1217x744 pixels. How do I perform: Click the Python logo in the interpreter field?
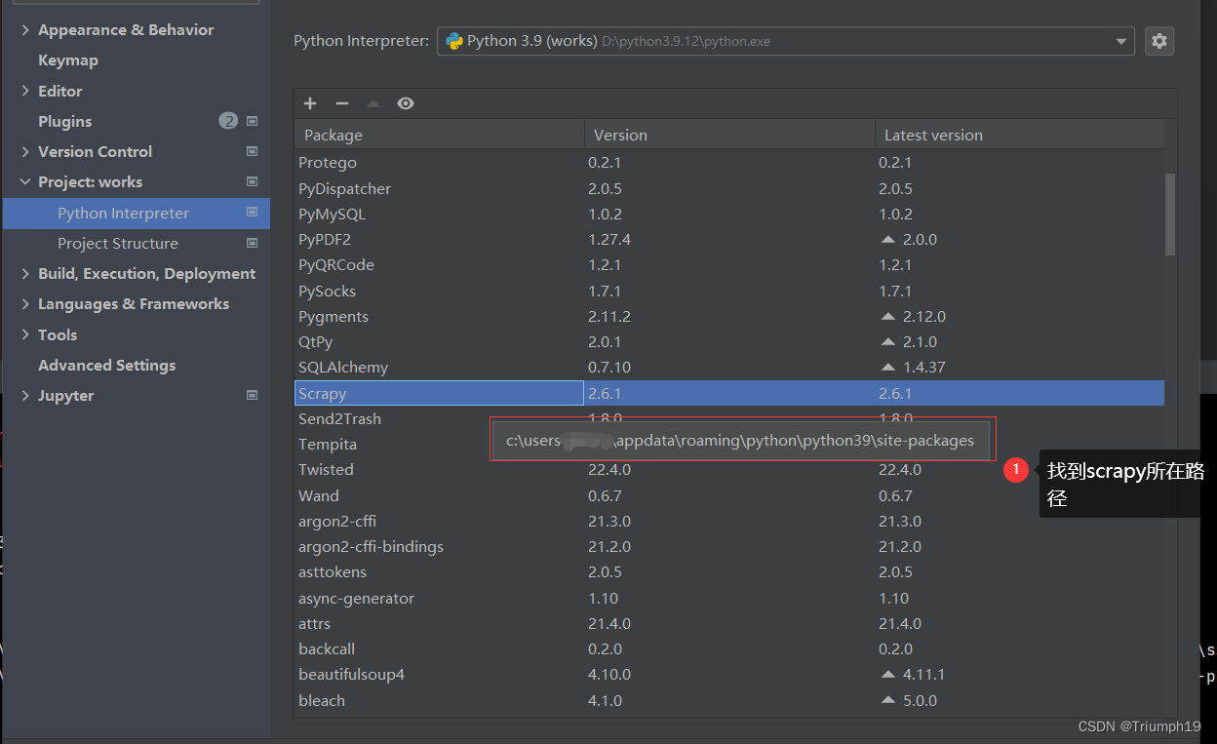452,41
